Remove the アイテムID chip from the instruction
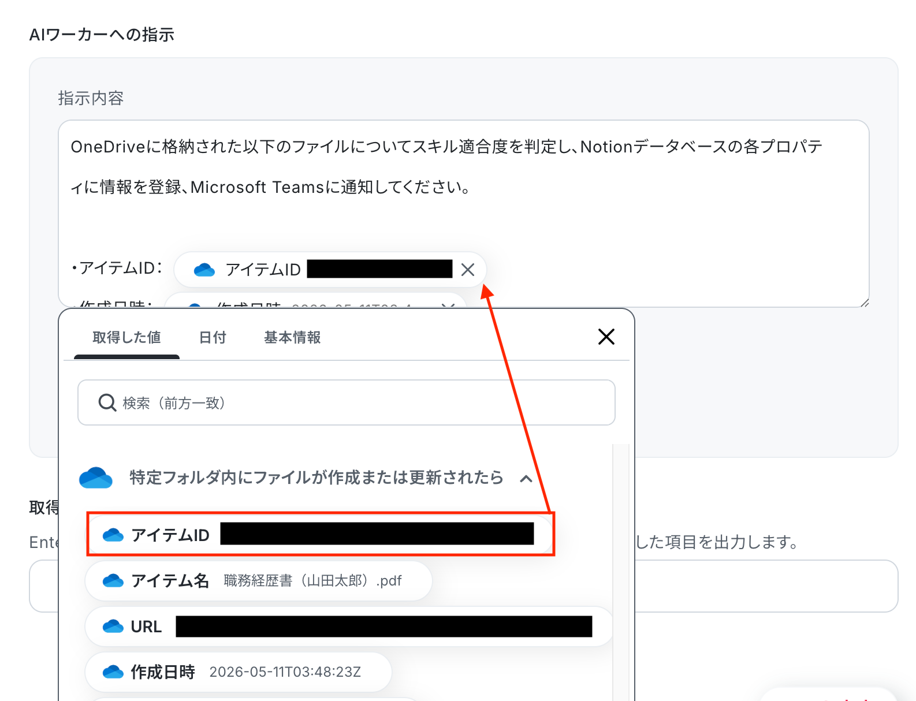Image resolution: width=916 pixels, height=701 pixels. click(468, 270)
